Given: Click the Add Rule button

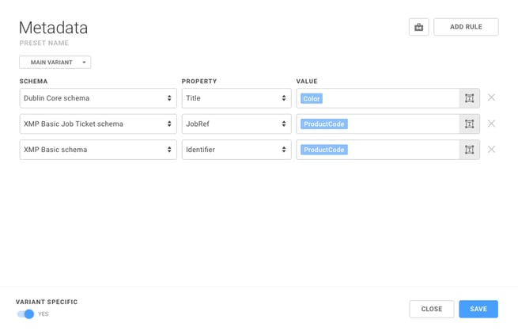Looking at the screenshot, I should 466,27.
